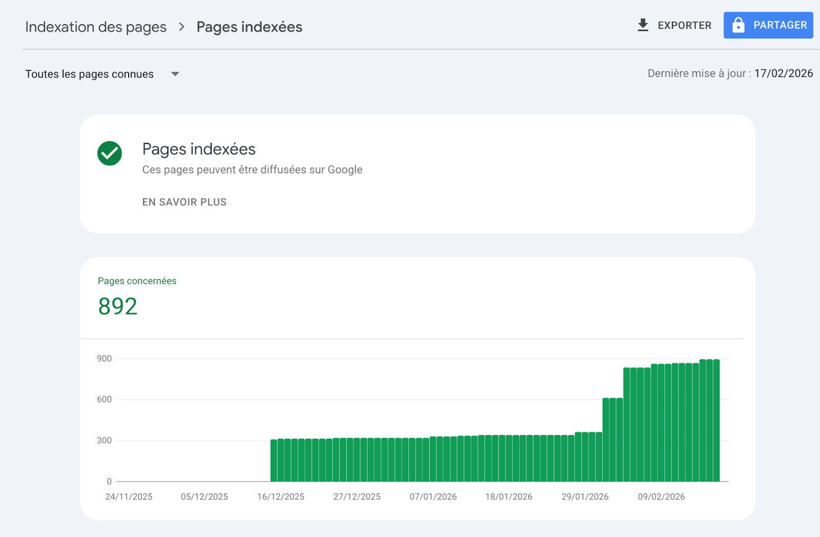Viewport: 820px width, 537px height.
Task: Toggle the green Pages concernées label
Action: click(136, 281)
